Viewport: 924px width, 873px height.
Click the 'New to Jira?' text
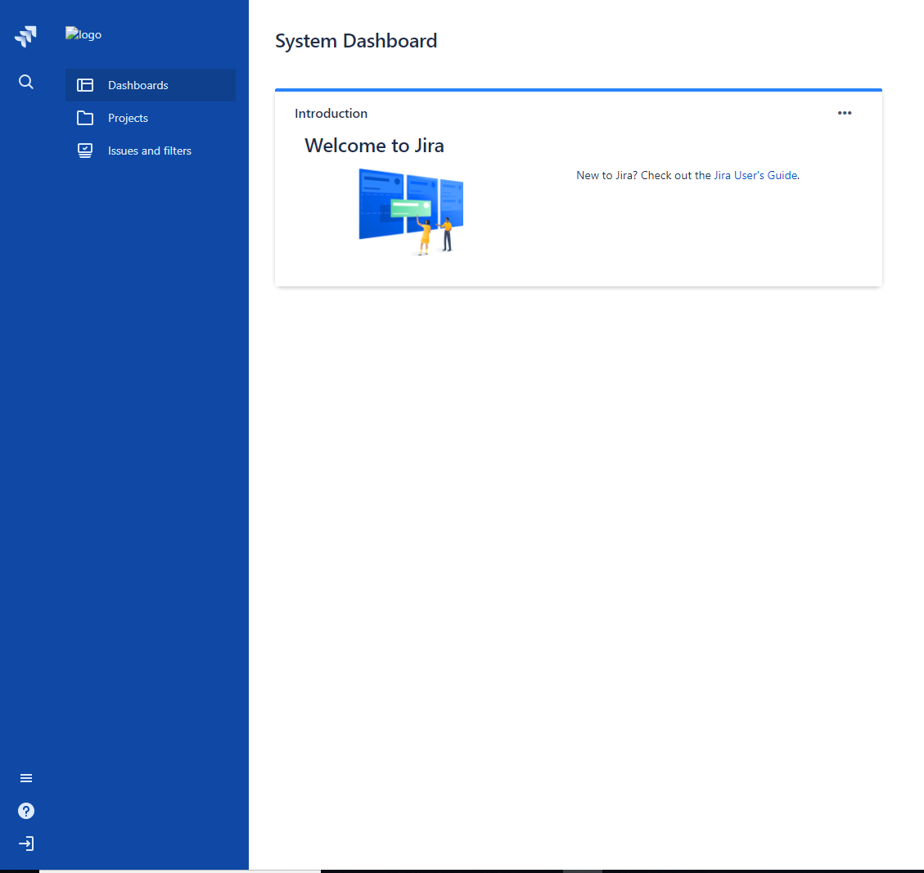point(607,176)
